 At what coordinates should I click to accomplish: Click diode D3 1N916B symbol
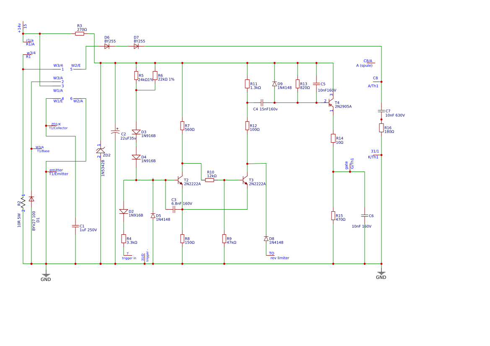click(x=136, y=132)
